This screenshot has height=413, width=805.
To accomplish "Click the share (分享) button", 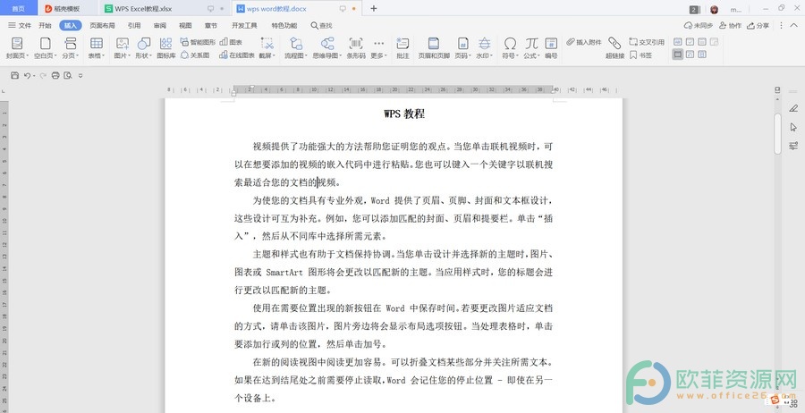I will coord(758,26).
